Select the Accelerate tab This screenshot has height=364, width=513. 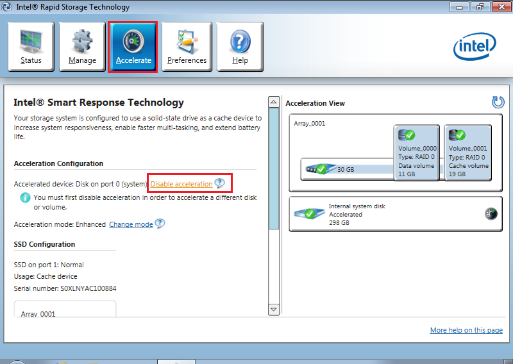133,46
